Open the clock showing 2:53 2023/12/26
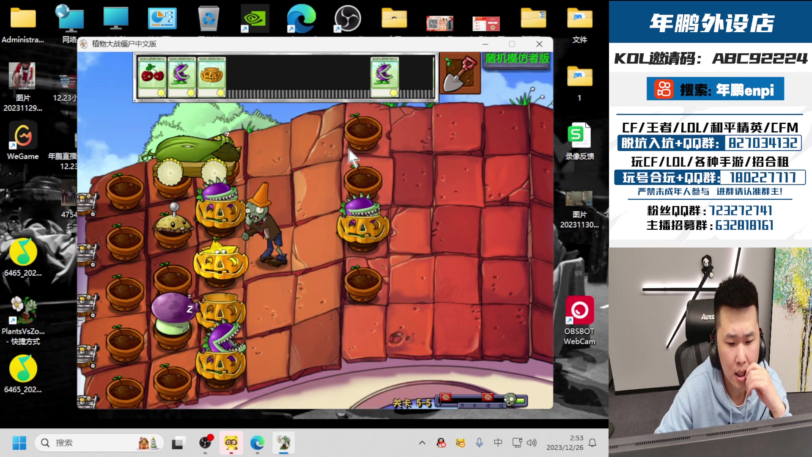The width and height of the screenshot is (812, 457). pyautogui.click(x=565, y=443)
